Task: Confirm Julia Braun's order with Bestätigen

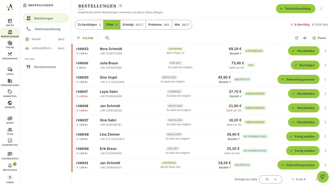Action: 305,65
